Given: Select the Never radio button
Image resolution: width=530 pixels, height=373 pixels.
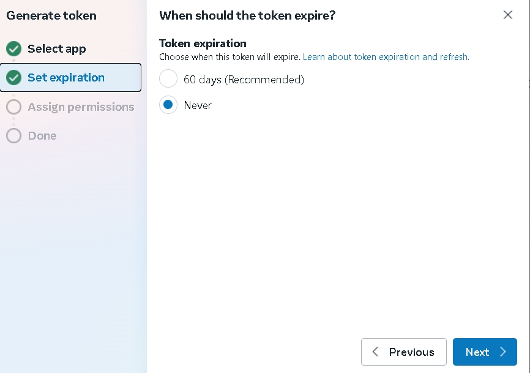Looking at the screenshot, I should click(168, 105).
